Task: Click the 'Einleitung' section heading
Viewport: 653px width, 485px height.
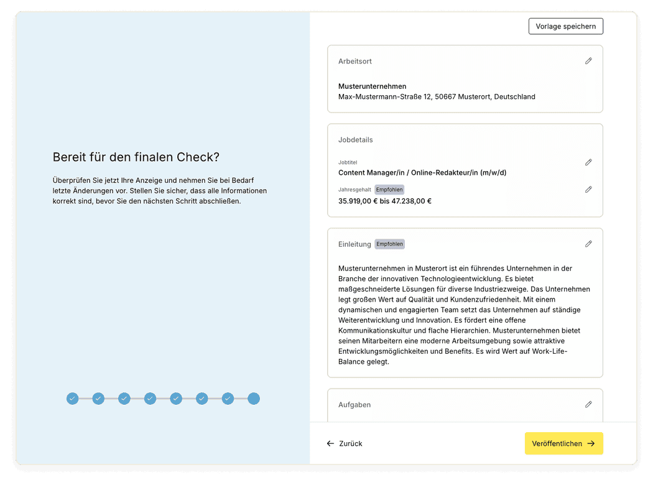Action: coord(354,244)
